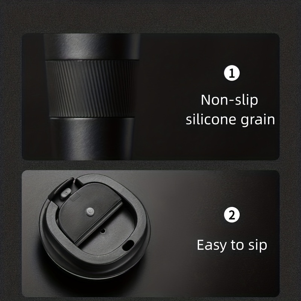This screenshot has height=301, width=301.
Task: Select the sliding cover plate on lid
Action: [x=89, y=212]
